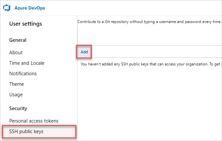This screenshot has height=141, width=222.
Task: Open the About settings page
Action: [16, 53]
